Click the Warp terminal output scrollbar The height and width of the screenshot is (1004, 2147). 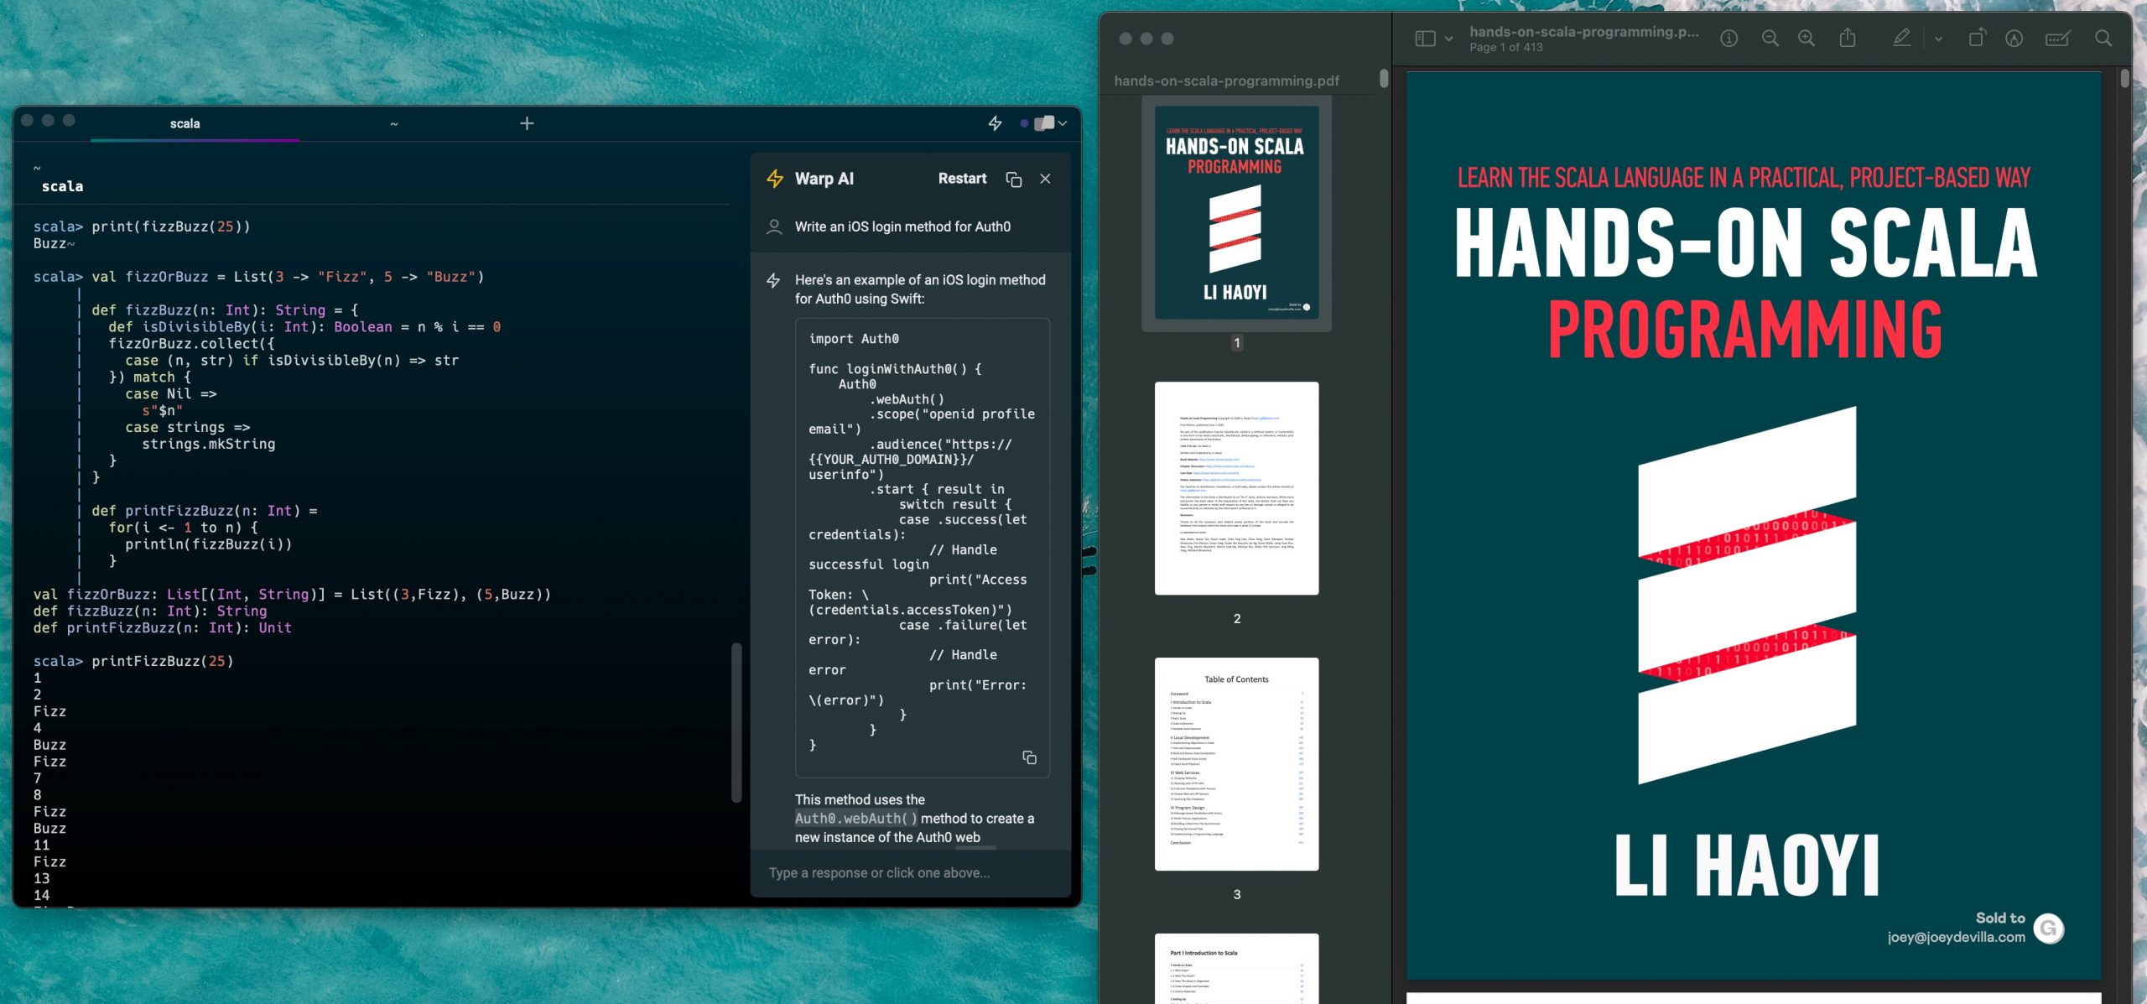pos(736,722)
